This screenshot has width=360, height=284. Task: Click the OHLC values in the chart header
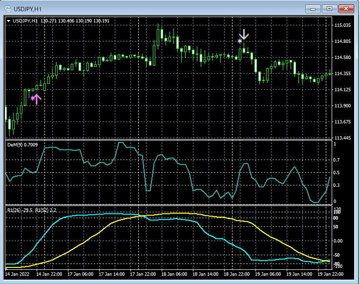pyautogui.click(x=75, y=21)
